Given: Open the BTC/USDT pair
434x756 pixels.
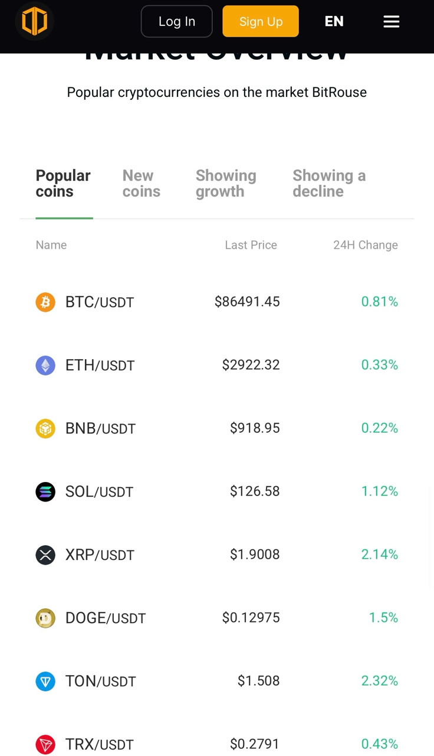Looking at the screenshot, I should (100, 302).
